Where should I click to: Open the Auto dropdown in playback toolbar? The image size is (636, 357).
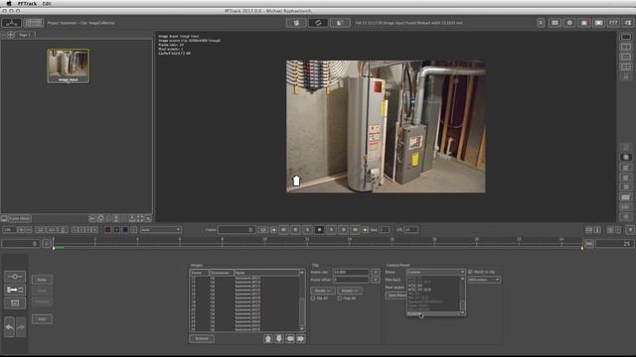click(161, 229)
